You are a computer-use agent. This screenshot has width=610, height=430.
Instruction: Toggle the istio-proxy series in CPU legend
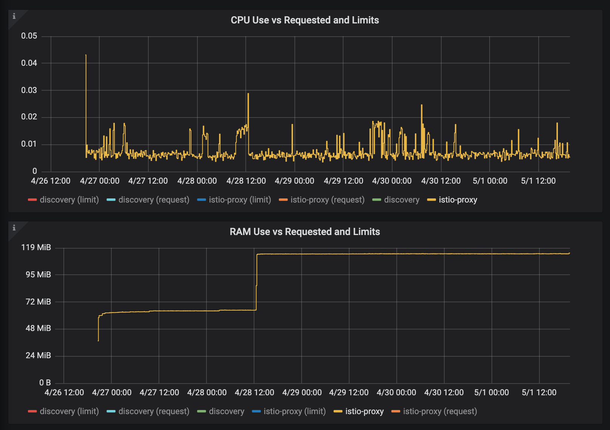457,200
